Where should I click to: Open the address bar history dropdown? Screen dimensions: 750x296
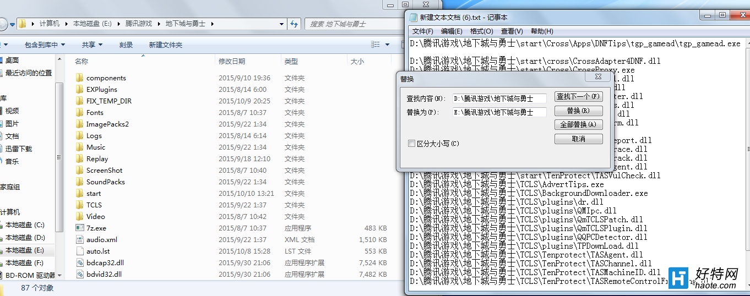click(x=282, y=24)
